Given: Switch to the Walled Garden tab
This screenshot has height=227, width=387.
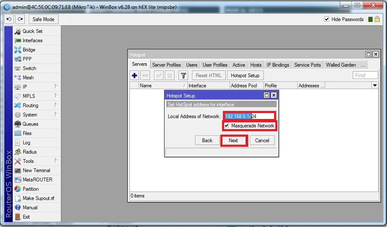Looking at the screenshot, I should 341,65.
